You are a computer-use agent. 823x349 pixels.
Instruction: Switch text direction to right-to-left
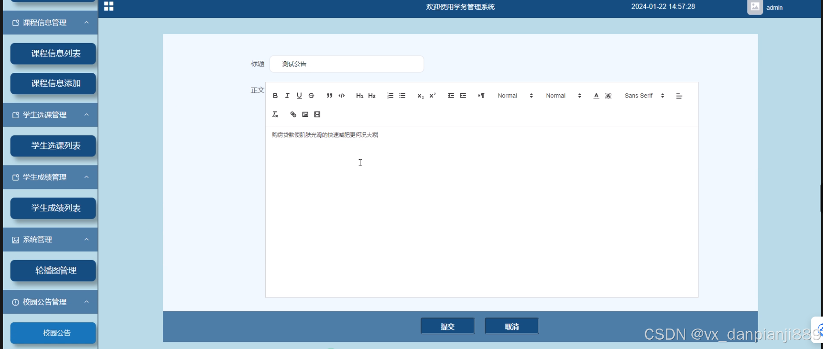point(481,96)
